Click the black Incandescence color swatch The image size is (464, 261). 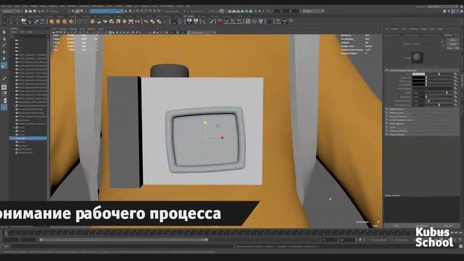418,85
